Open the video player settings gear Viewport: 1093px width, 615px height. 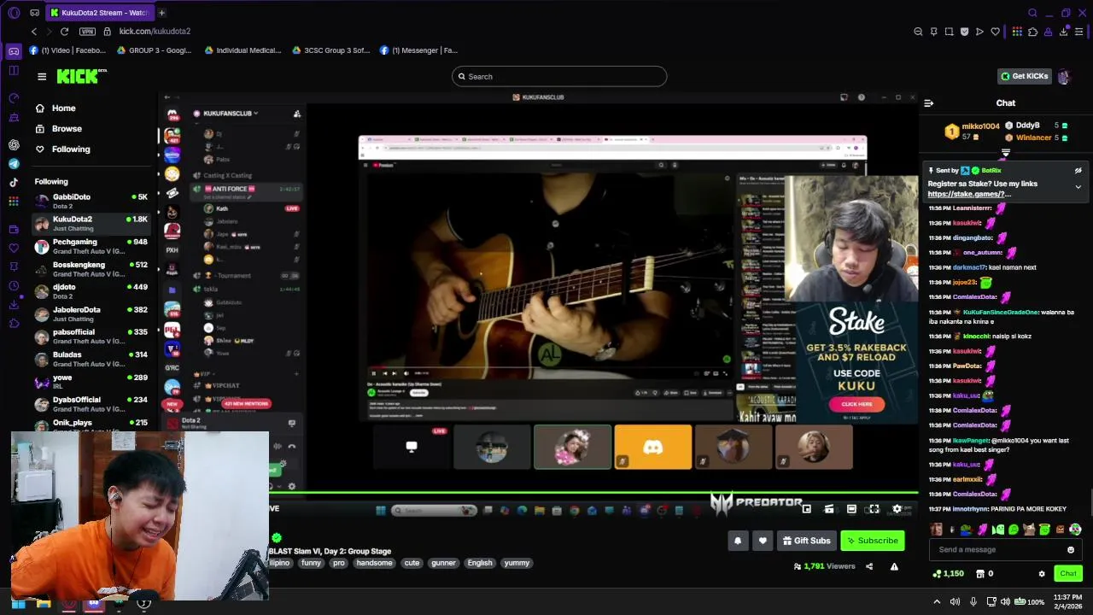click(x=897, y=509)
